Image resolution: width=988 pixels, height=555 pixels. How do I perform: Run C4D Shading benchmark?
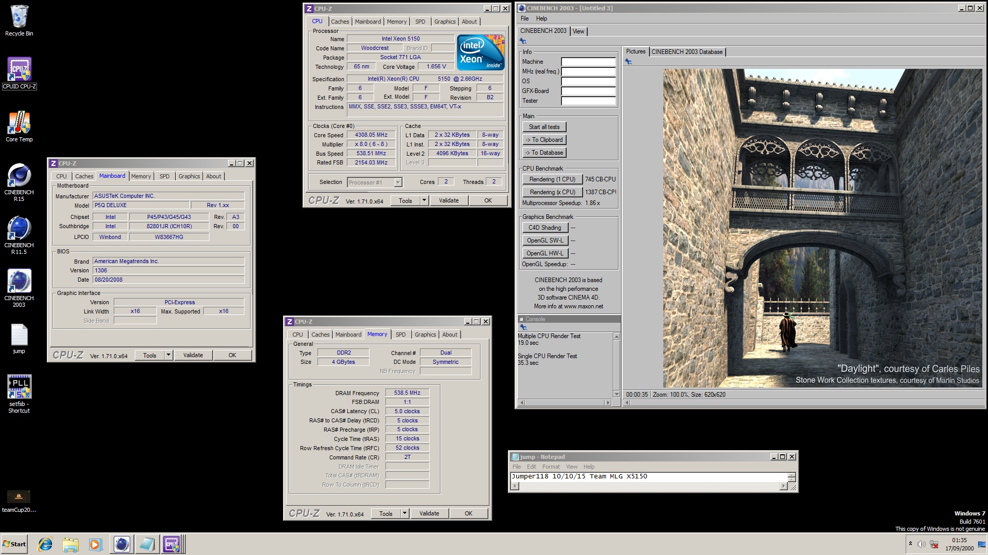545,228
